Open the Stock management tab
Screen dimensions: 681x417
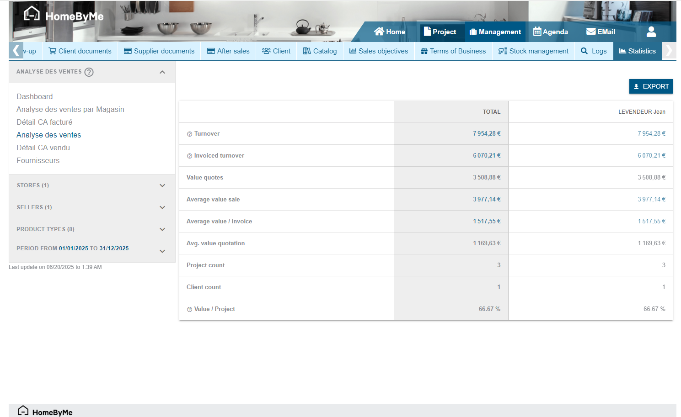pos(533,51)
